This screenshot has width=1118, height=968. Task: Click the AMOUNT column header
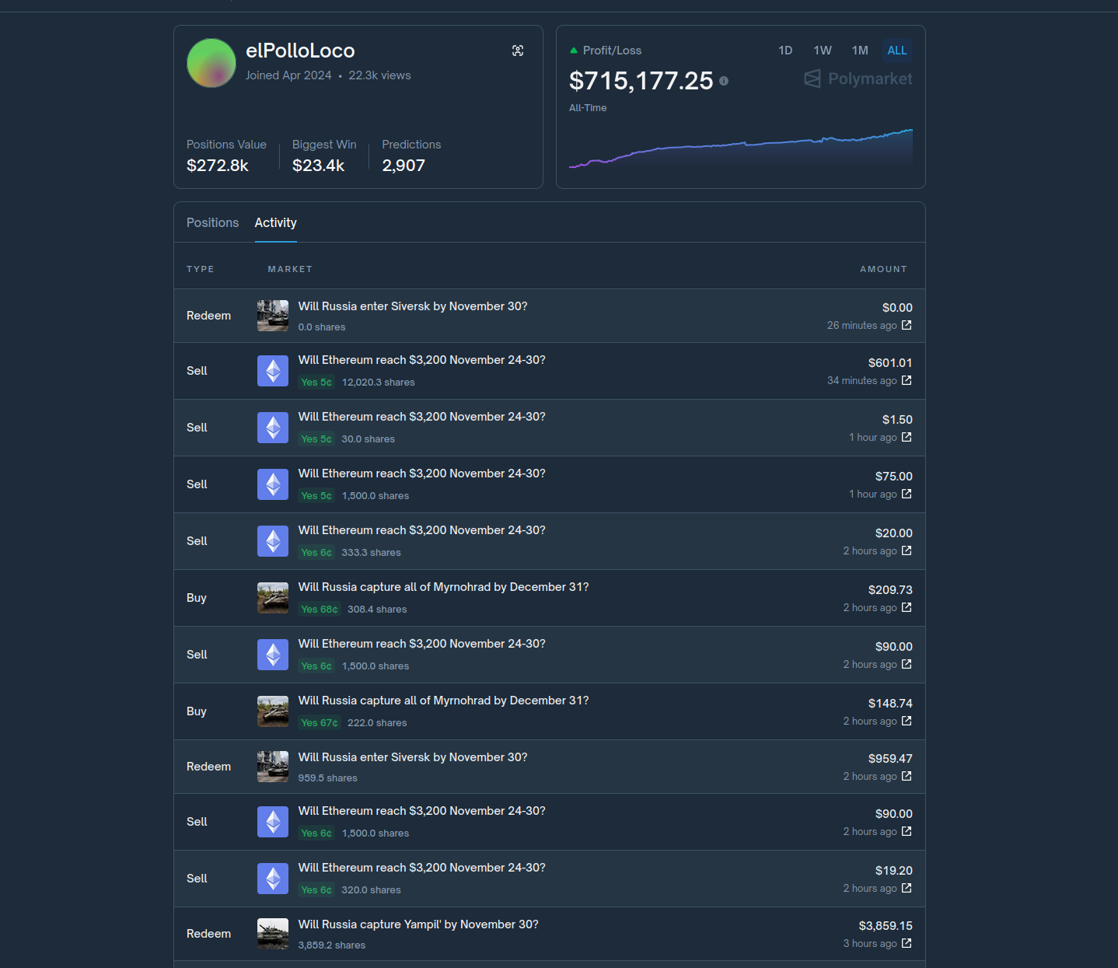coord(883,269)
